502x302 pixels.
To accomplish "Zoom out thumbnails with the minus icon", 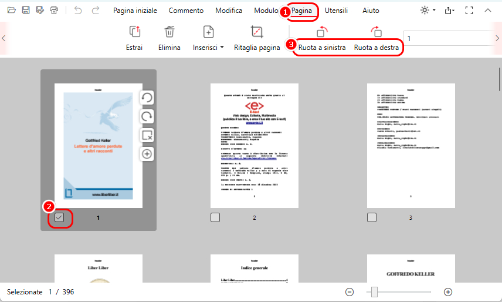I will tap(350, 292).
